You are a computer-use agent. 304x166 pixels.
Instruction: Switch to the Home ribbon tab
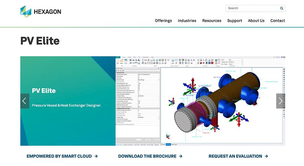[124, 57]
